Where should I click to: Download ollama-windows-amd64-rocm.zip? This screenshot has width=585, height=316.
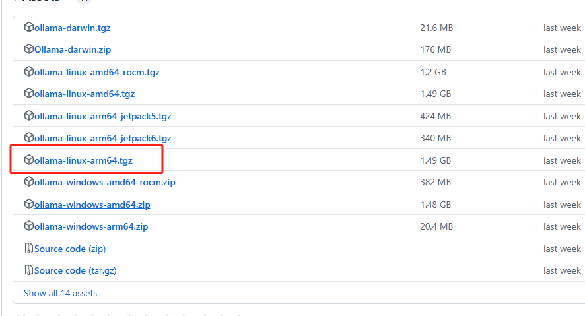click(105, 183)
